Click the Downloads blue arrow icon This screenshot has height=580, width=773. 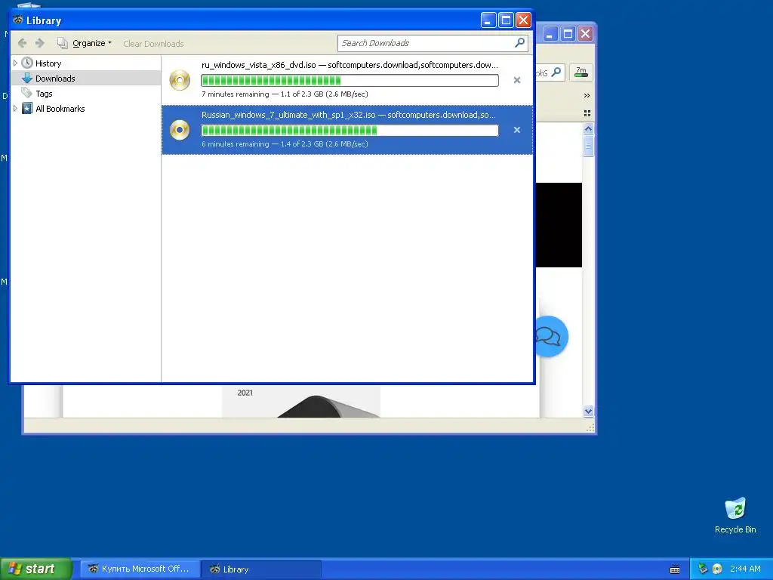point(27,78)
